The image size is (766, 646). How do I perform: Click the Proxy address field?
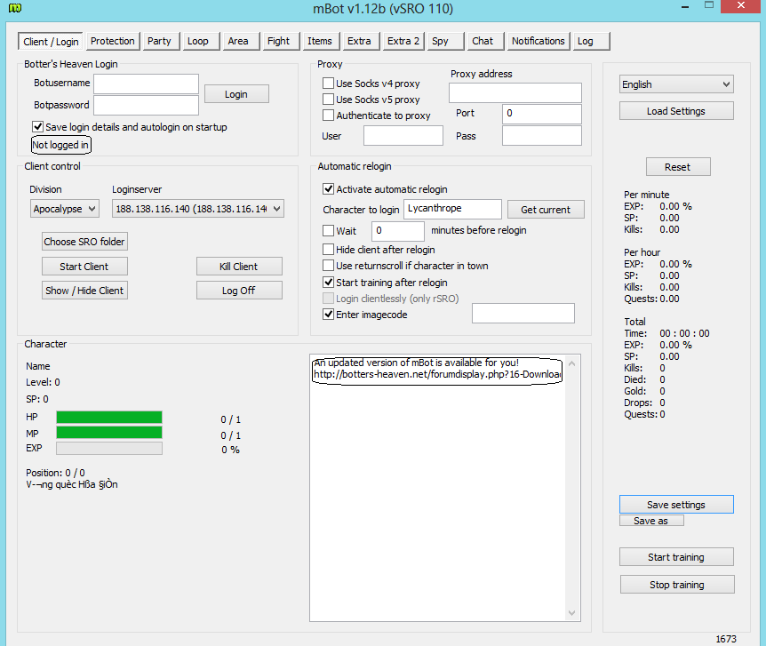point(515,92)
